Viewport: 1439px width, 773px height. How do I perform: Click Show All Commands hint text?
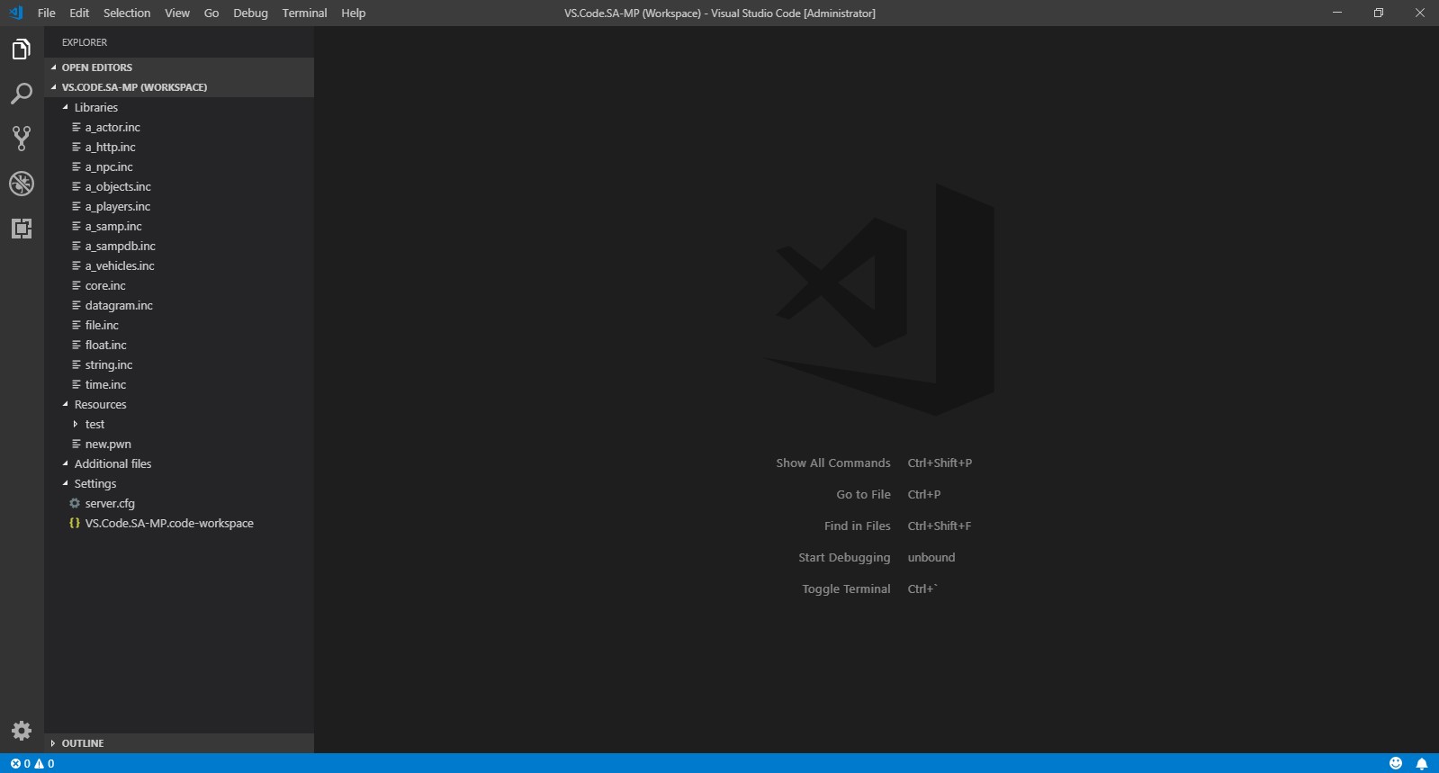click(x=833, y=463)
